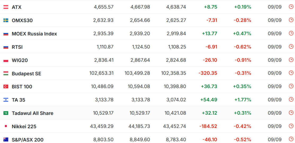Click the WIG20 change percent -0.91%
The width and height of the screenshot is (295, 143).
(243, 60)
